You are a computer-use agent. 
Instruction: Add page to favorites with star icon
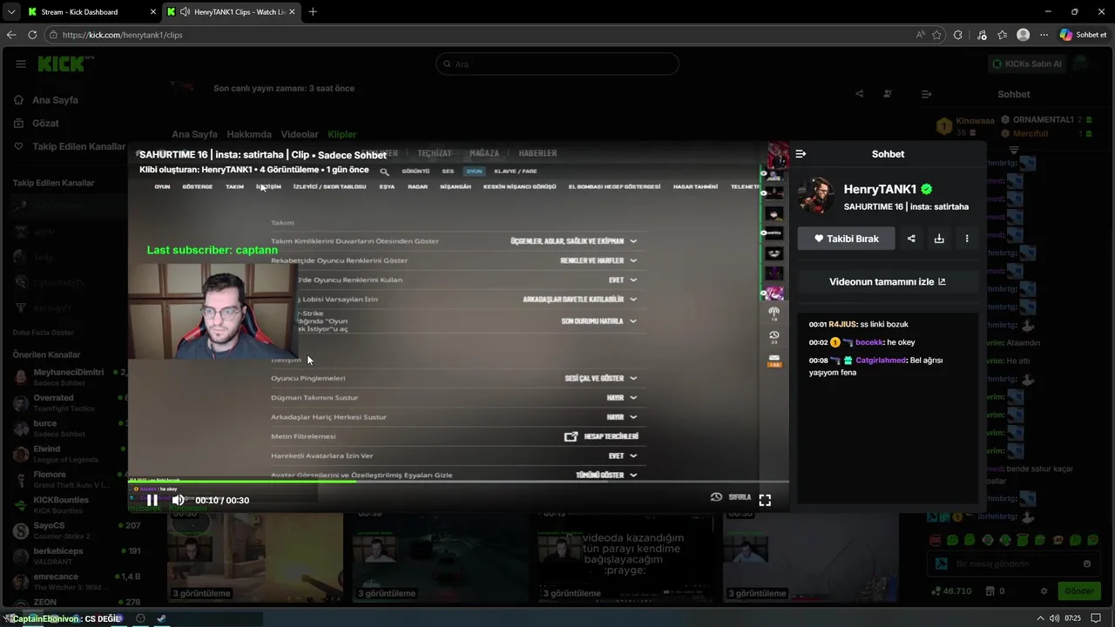coord(937,35)
